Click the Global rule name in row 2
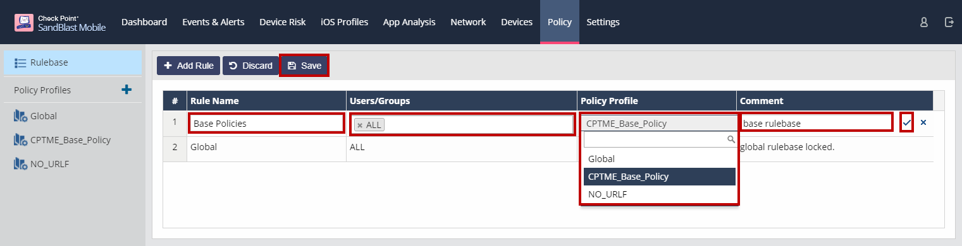962x246 pixels. 204,147
